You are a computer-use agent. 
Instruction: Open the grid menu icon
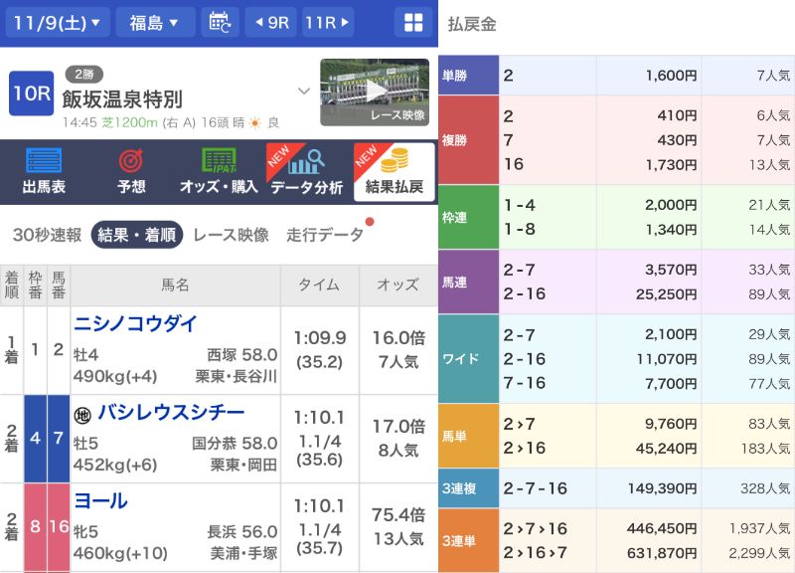(x=413, y=22)
